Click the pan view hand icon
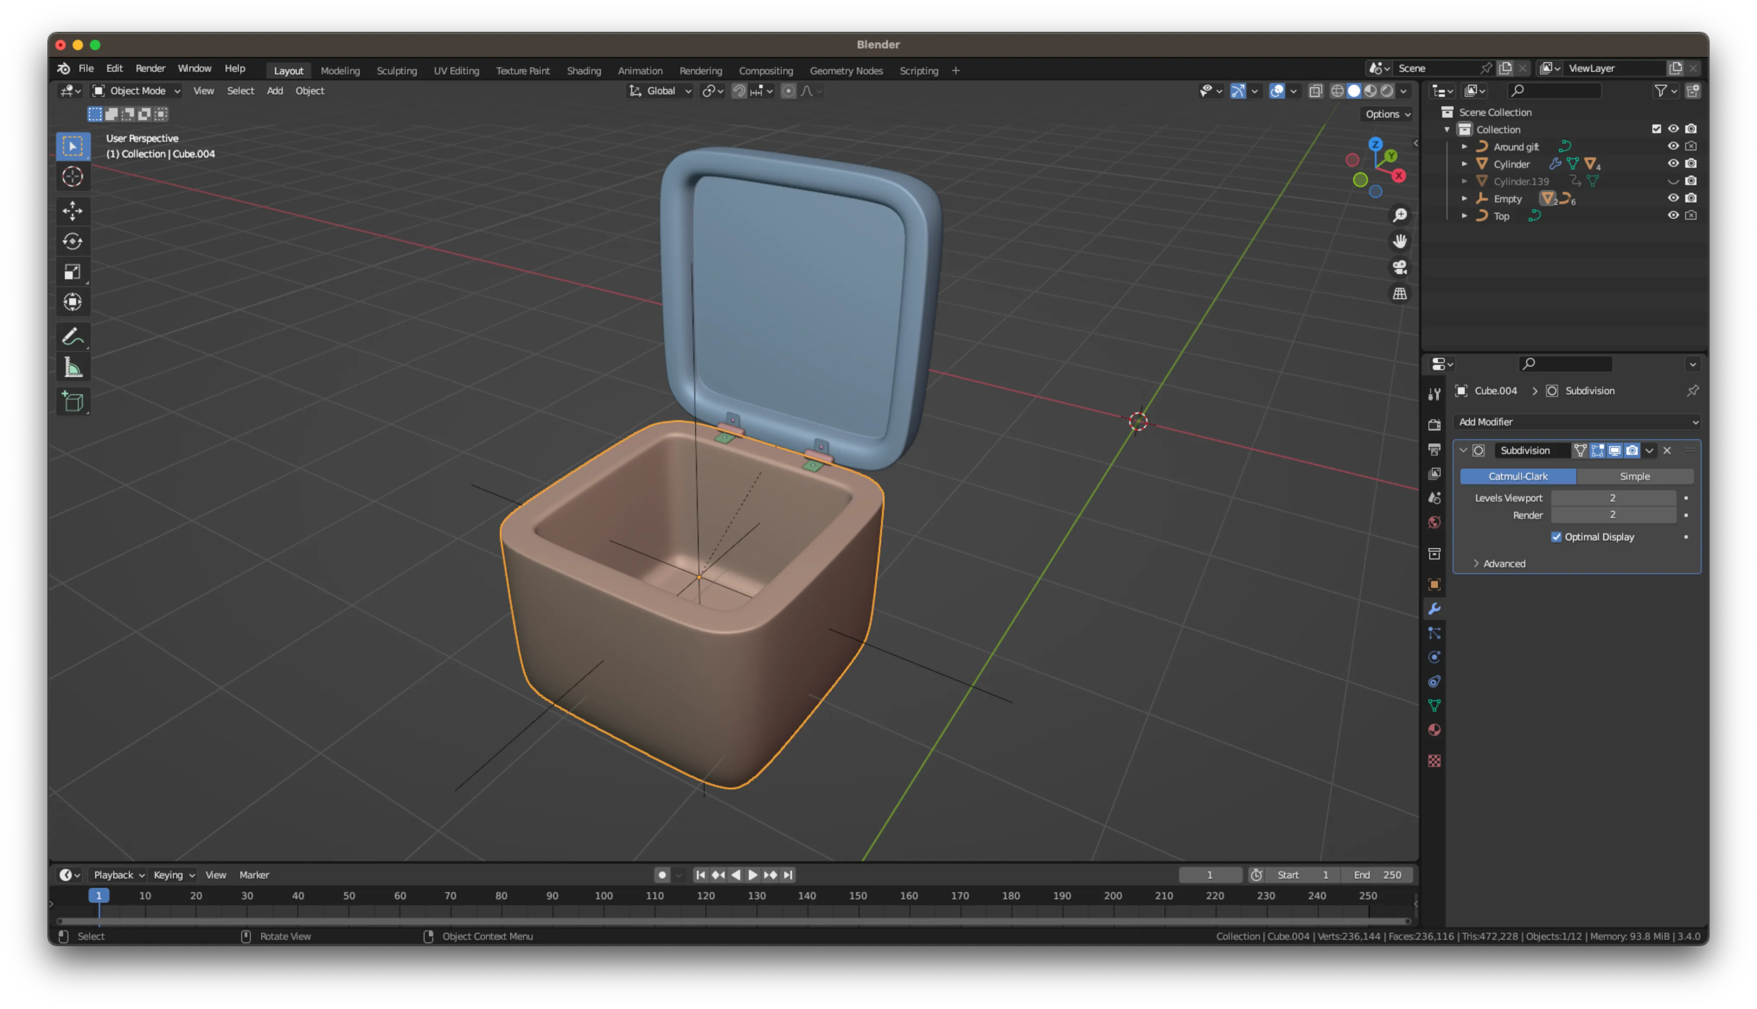The height and width of the screenshot is (1009, 1757). (1399, 241)
